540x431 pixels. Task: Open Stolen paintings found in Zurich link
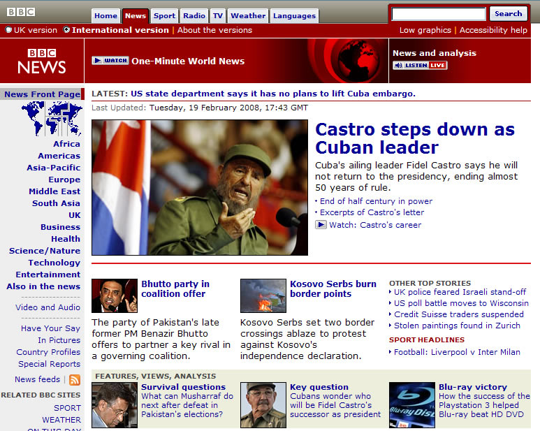[457, 326]
